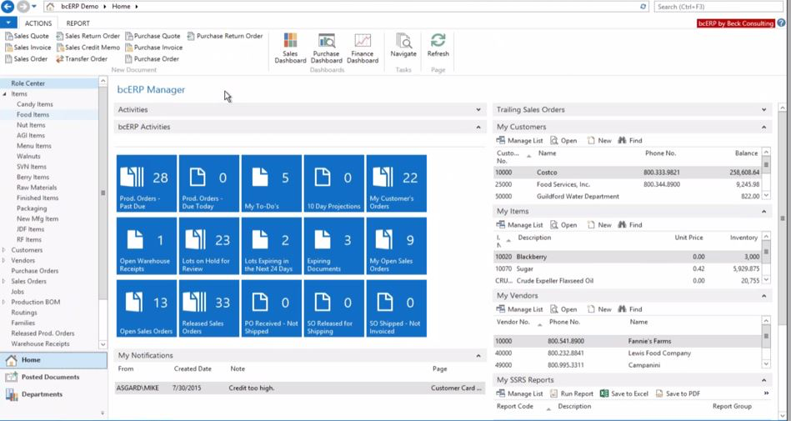Select the Fannie's Farms vendor row
This screenshot has height=421, width=791.
628,341
